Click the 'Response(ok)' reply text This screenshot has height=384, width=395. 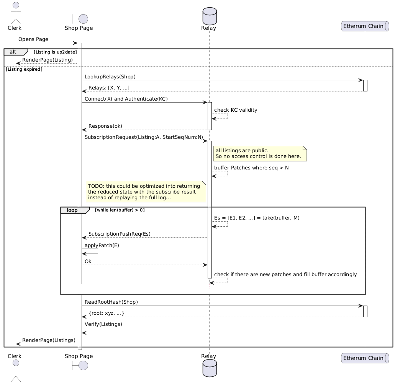click(x=105, y=126)
